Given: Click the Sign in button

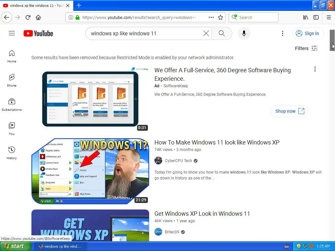Looking at the screenshot, I should coord(308,33).
